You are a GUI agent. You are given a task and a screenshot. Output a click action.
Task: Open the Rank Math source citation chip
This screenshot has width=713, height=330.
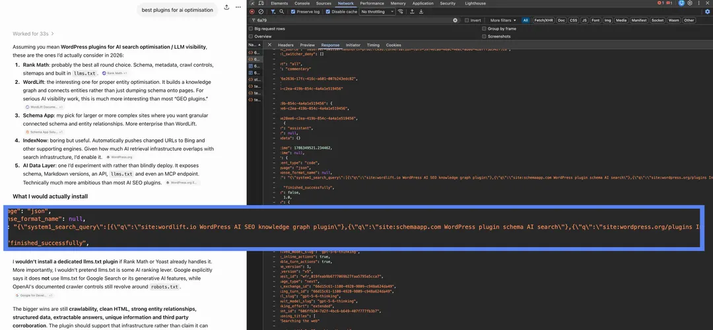[x=115, y=73]
